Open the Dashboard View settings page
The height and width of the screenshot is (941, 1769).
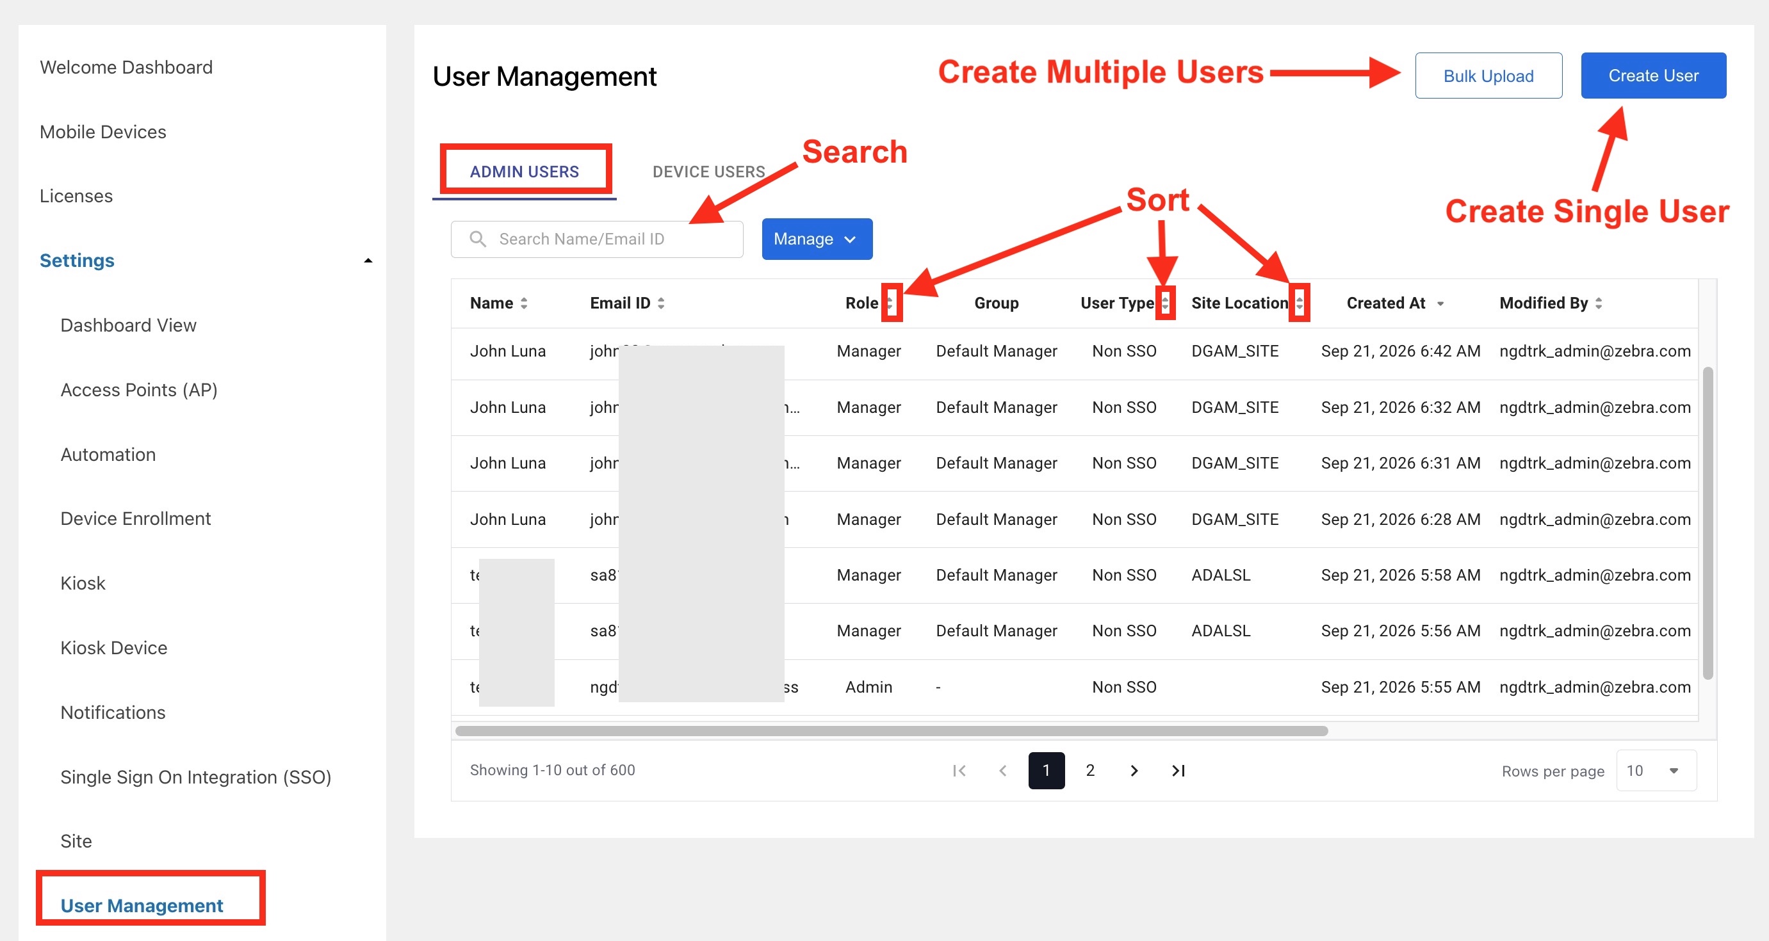coord(129,325)
